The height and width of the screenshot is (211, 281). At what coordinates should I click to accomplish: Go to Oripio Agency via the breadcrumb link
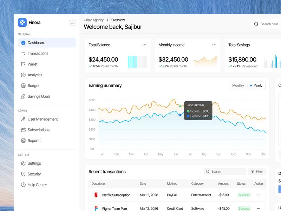pyautogui.click(x=93, y=20)
